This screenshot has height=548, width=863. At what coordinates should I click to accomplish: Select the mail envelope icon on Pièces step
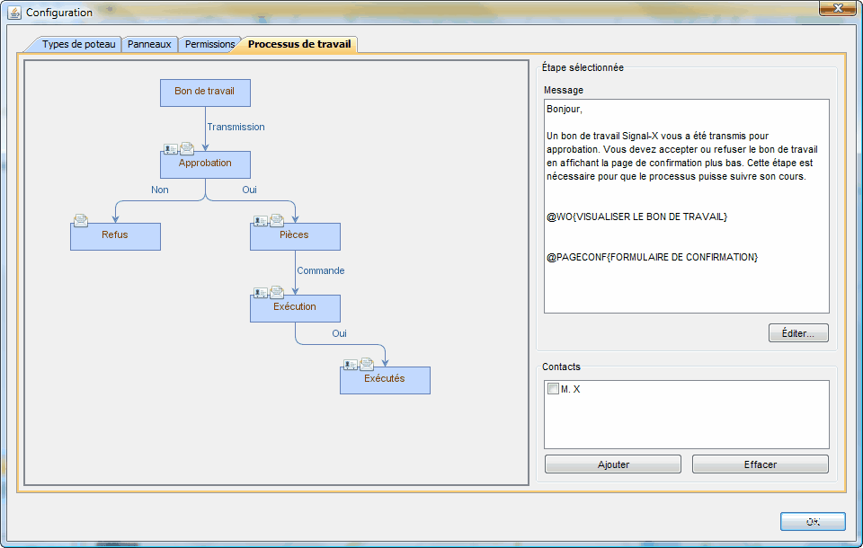point(277,220)
